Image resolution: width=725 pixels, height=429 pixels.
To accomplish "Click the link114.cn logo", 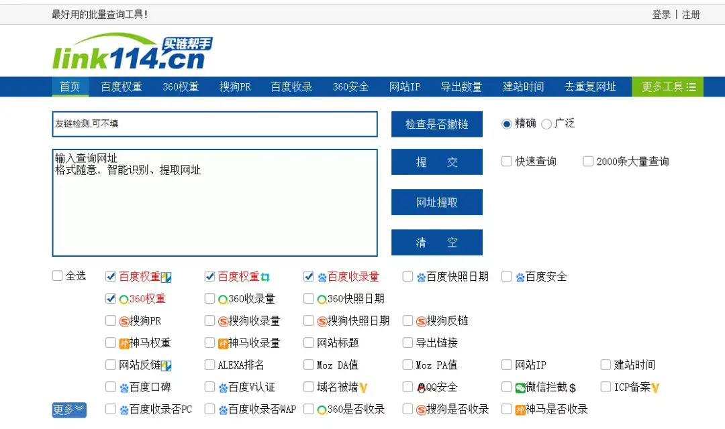I will coord(133,51).
